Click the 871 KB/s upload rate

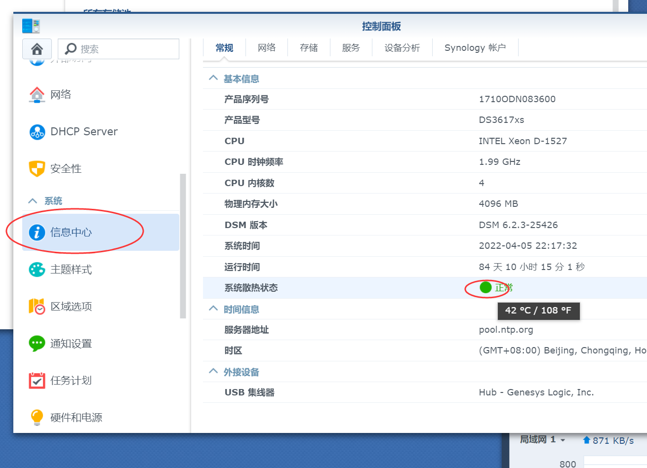pyautogui.click(x=613, y=440)
